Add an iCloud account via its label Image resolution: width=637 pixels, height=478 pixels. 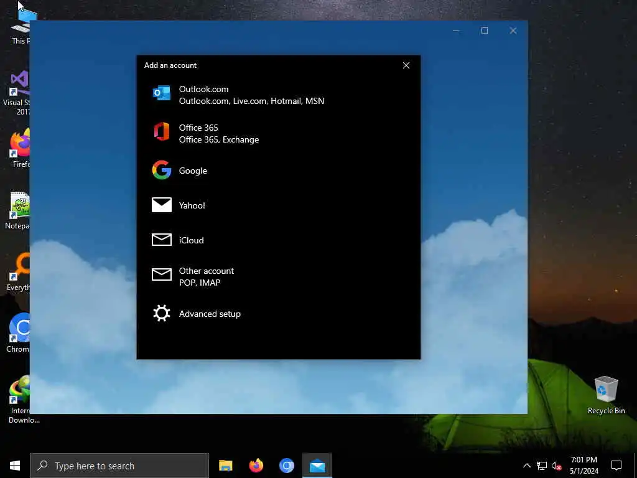pyautogui.click(x=192, y=240)
